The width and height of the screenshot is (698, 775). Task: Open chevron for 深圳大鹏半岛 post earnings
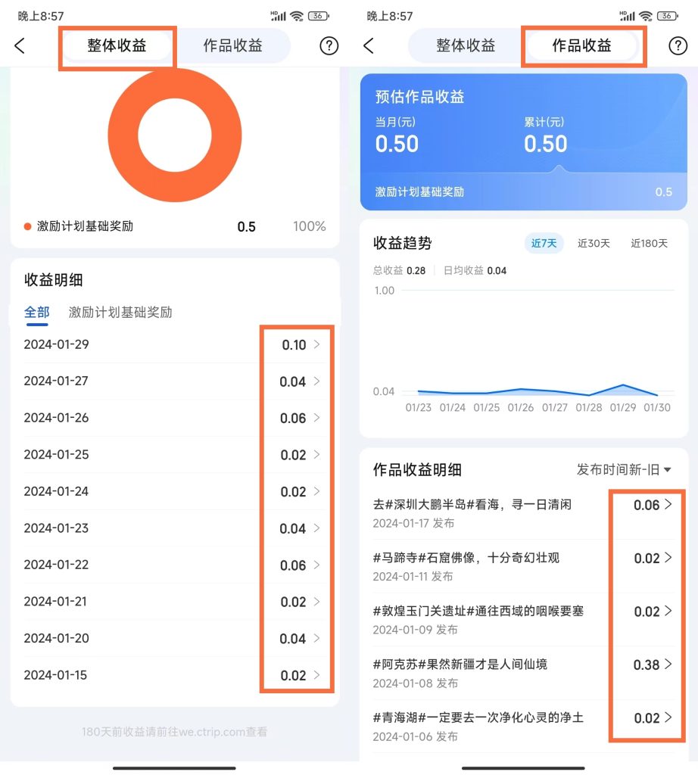click(668, 504)
